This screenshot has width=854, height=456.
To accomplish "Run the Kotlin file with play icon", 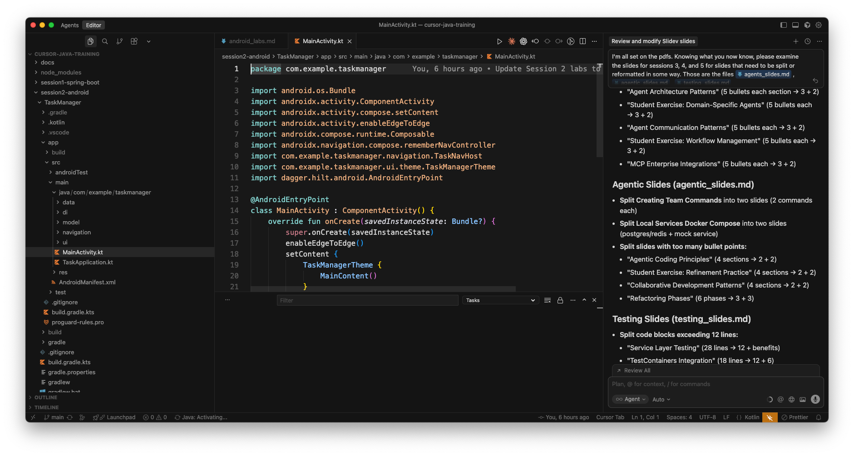I will (499, 41).
